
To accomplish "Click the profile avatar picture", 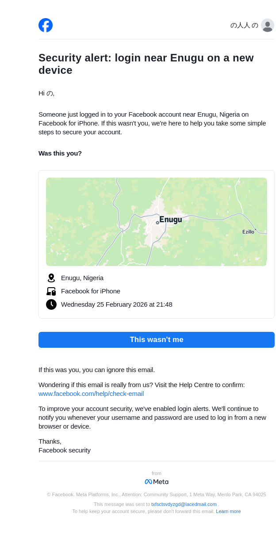I will tap(268, 25).
